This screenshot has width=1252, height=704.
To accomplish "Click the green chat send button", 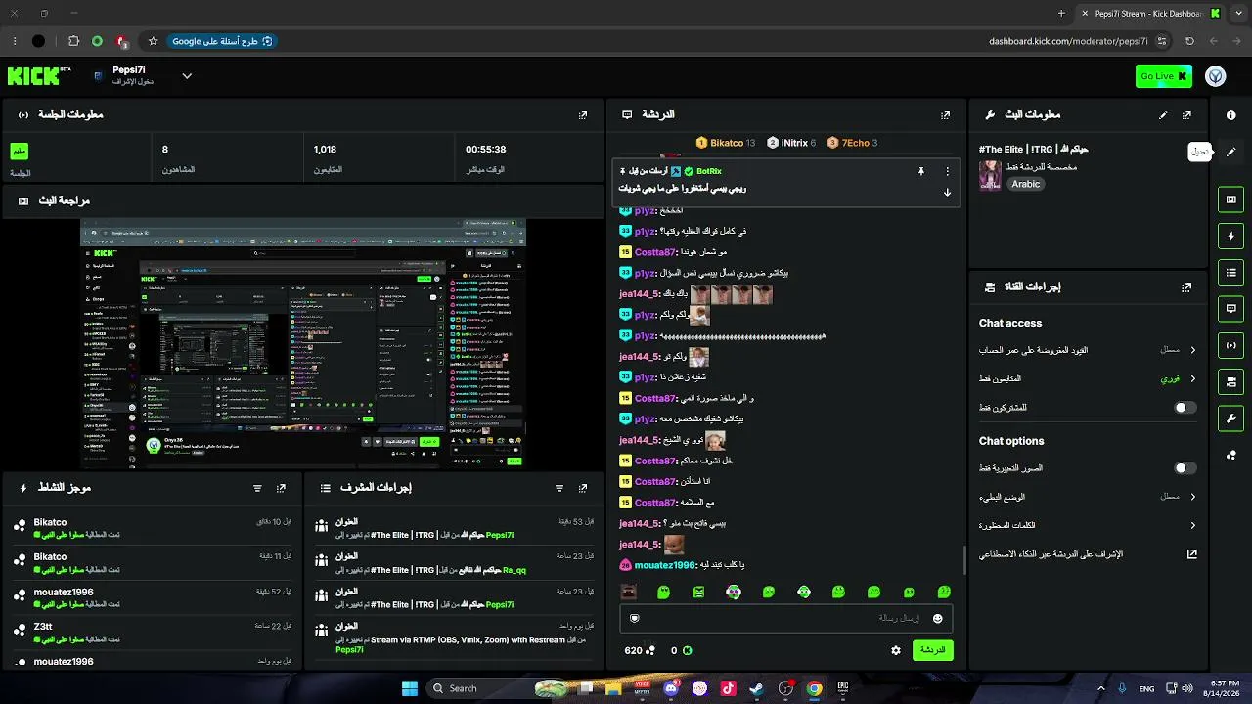I will click(932, 650).
